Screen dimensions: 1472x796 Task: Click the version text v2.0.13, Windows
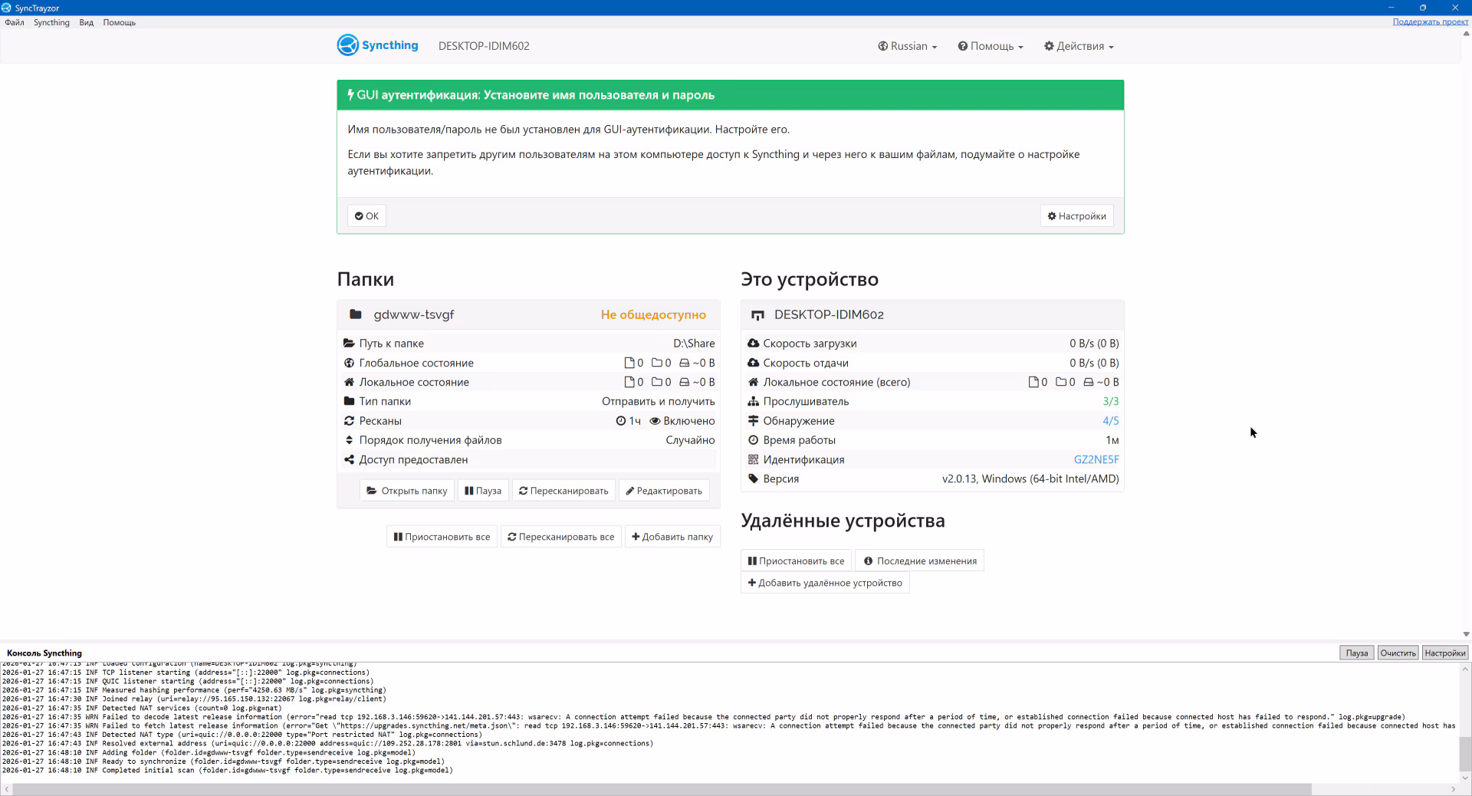point(1030,479)
